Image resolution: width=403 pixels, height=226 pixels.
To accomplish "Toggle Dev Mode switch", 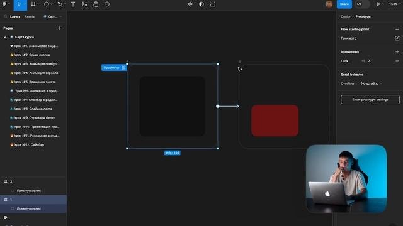I will point(363,4).
